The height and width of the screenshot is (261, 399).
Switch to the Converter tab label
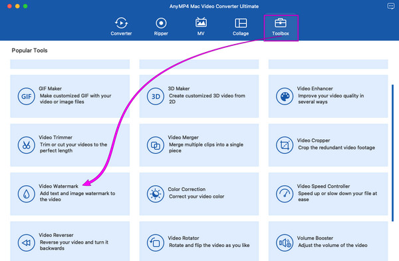coord(121,33)
